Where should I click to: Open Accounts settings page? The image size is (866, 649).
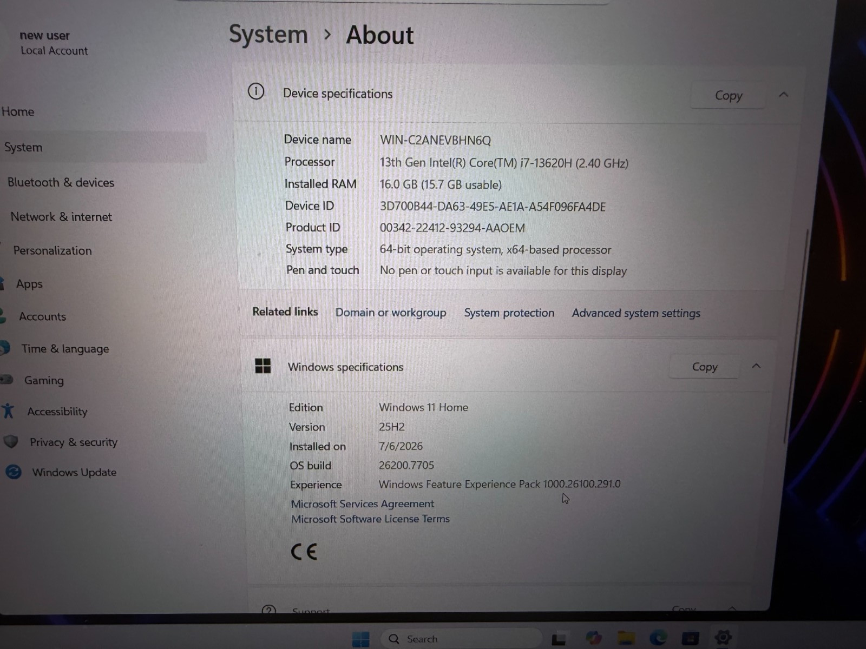pyautogui.click(x=42, y=316)
